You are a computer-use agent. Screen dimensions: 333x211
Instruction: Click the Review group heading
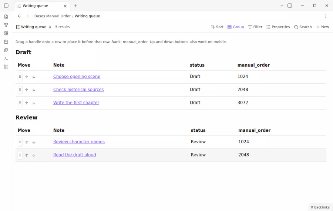pos(26,117)
